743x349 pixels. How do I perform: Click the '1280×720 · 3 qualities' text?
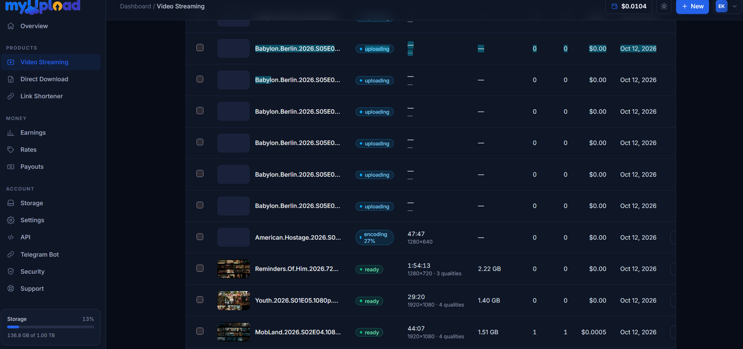(x=435, y=274)
